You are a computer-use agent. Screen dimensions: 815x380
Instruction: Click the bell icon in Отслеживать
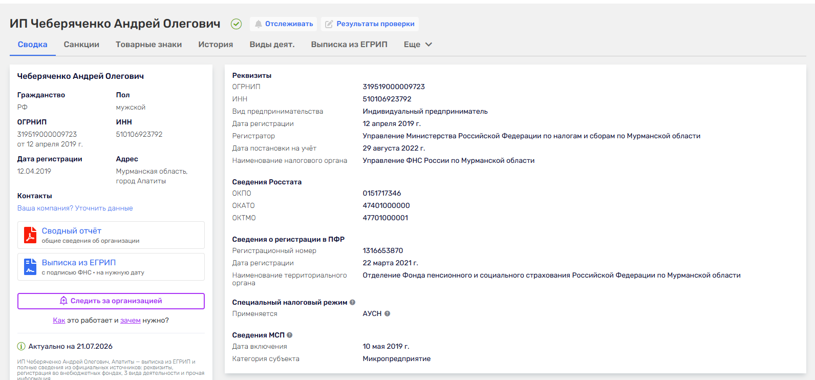point(259,24)
